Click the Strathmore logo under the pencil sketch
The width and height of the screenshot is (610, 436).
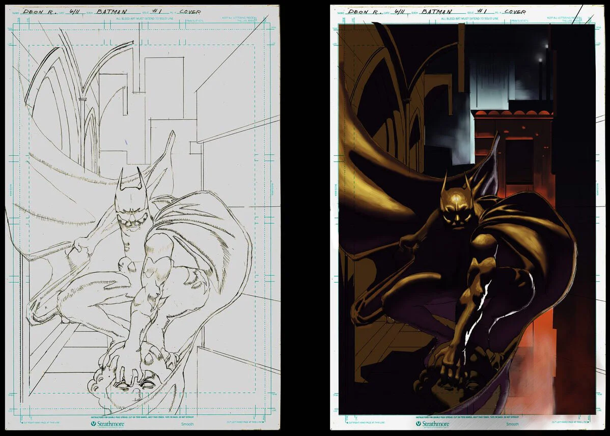[x=108, y=424]
